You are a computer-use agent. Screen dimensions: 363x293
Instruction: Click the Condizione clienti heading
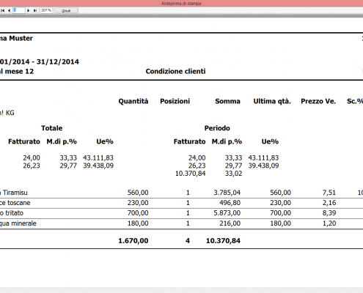click(175, 71)
